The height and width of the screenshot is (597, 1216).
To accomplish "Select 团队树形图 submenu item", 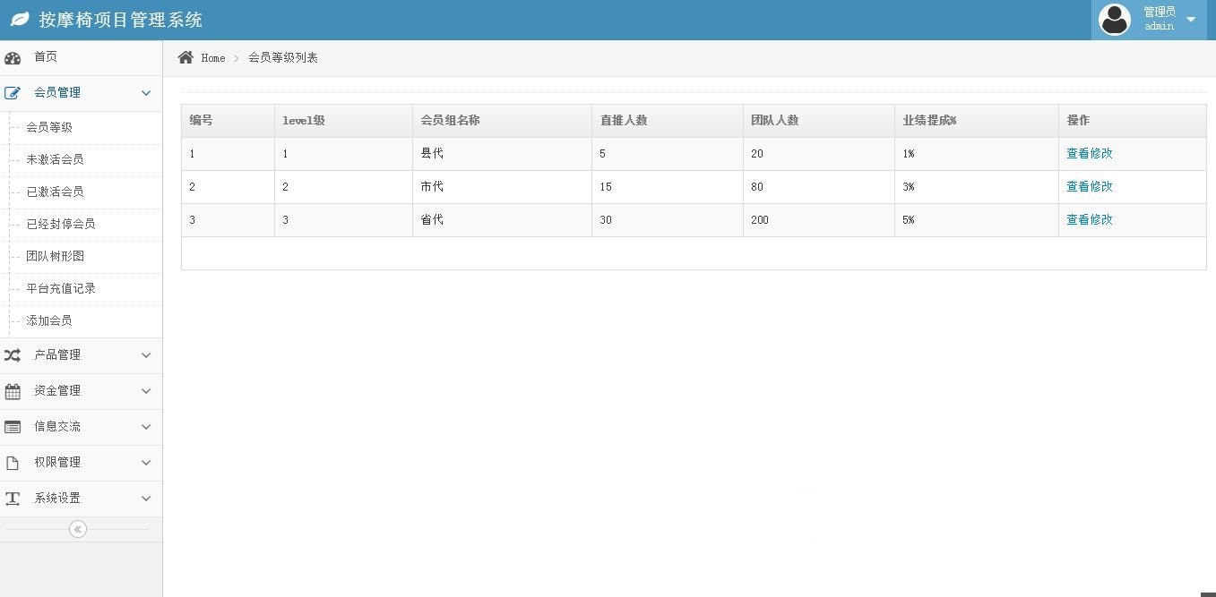I will pyautogui.click(x=55, y=256).
